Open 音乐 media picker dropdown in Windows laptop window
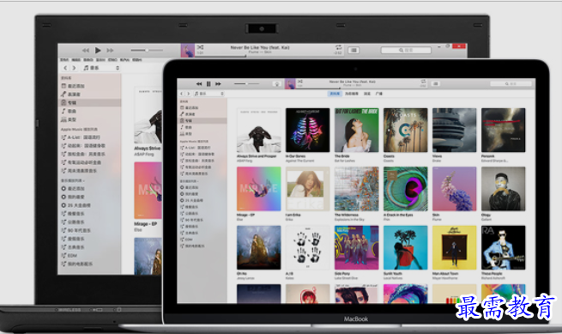 tap(101, 68)
